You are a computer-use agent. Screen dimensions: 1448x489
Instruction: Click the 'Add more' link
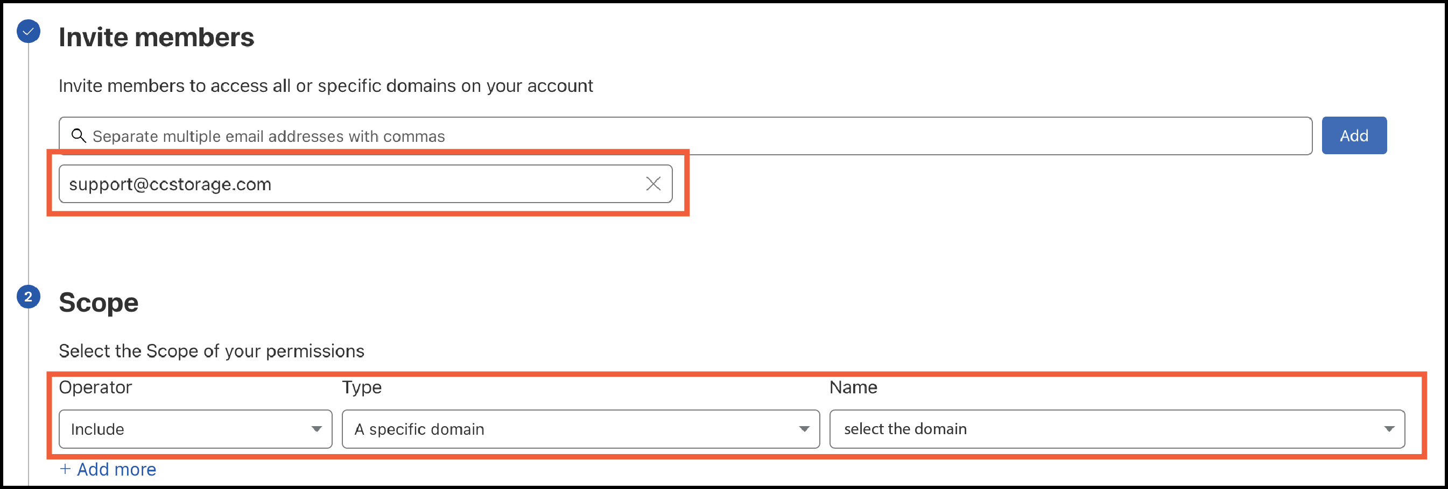click(x=116, y=469)
